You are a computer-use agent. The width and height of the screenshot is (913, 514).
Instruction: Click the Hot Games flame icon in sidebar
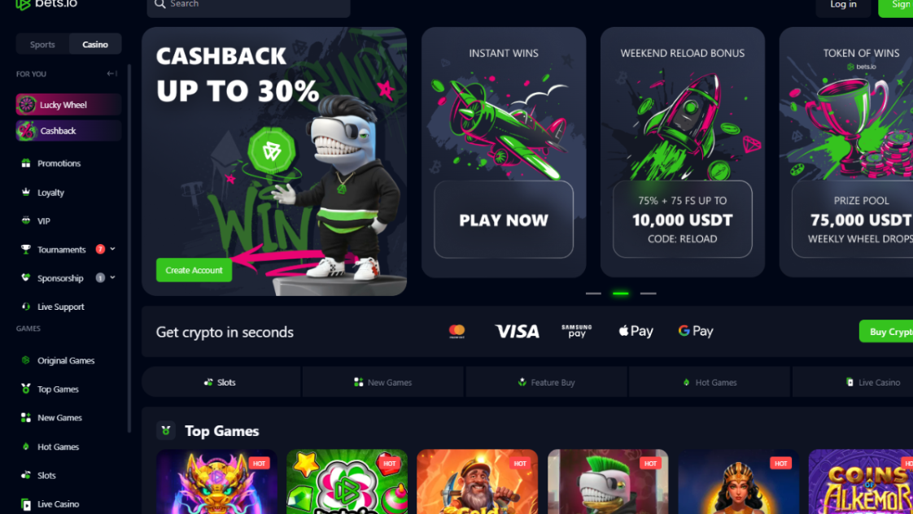tap(25, 446)
